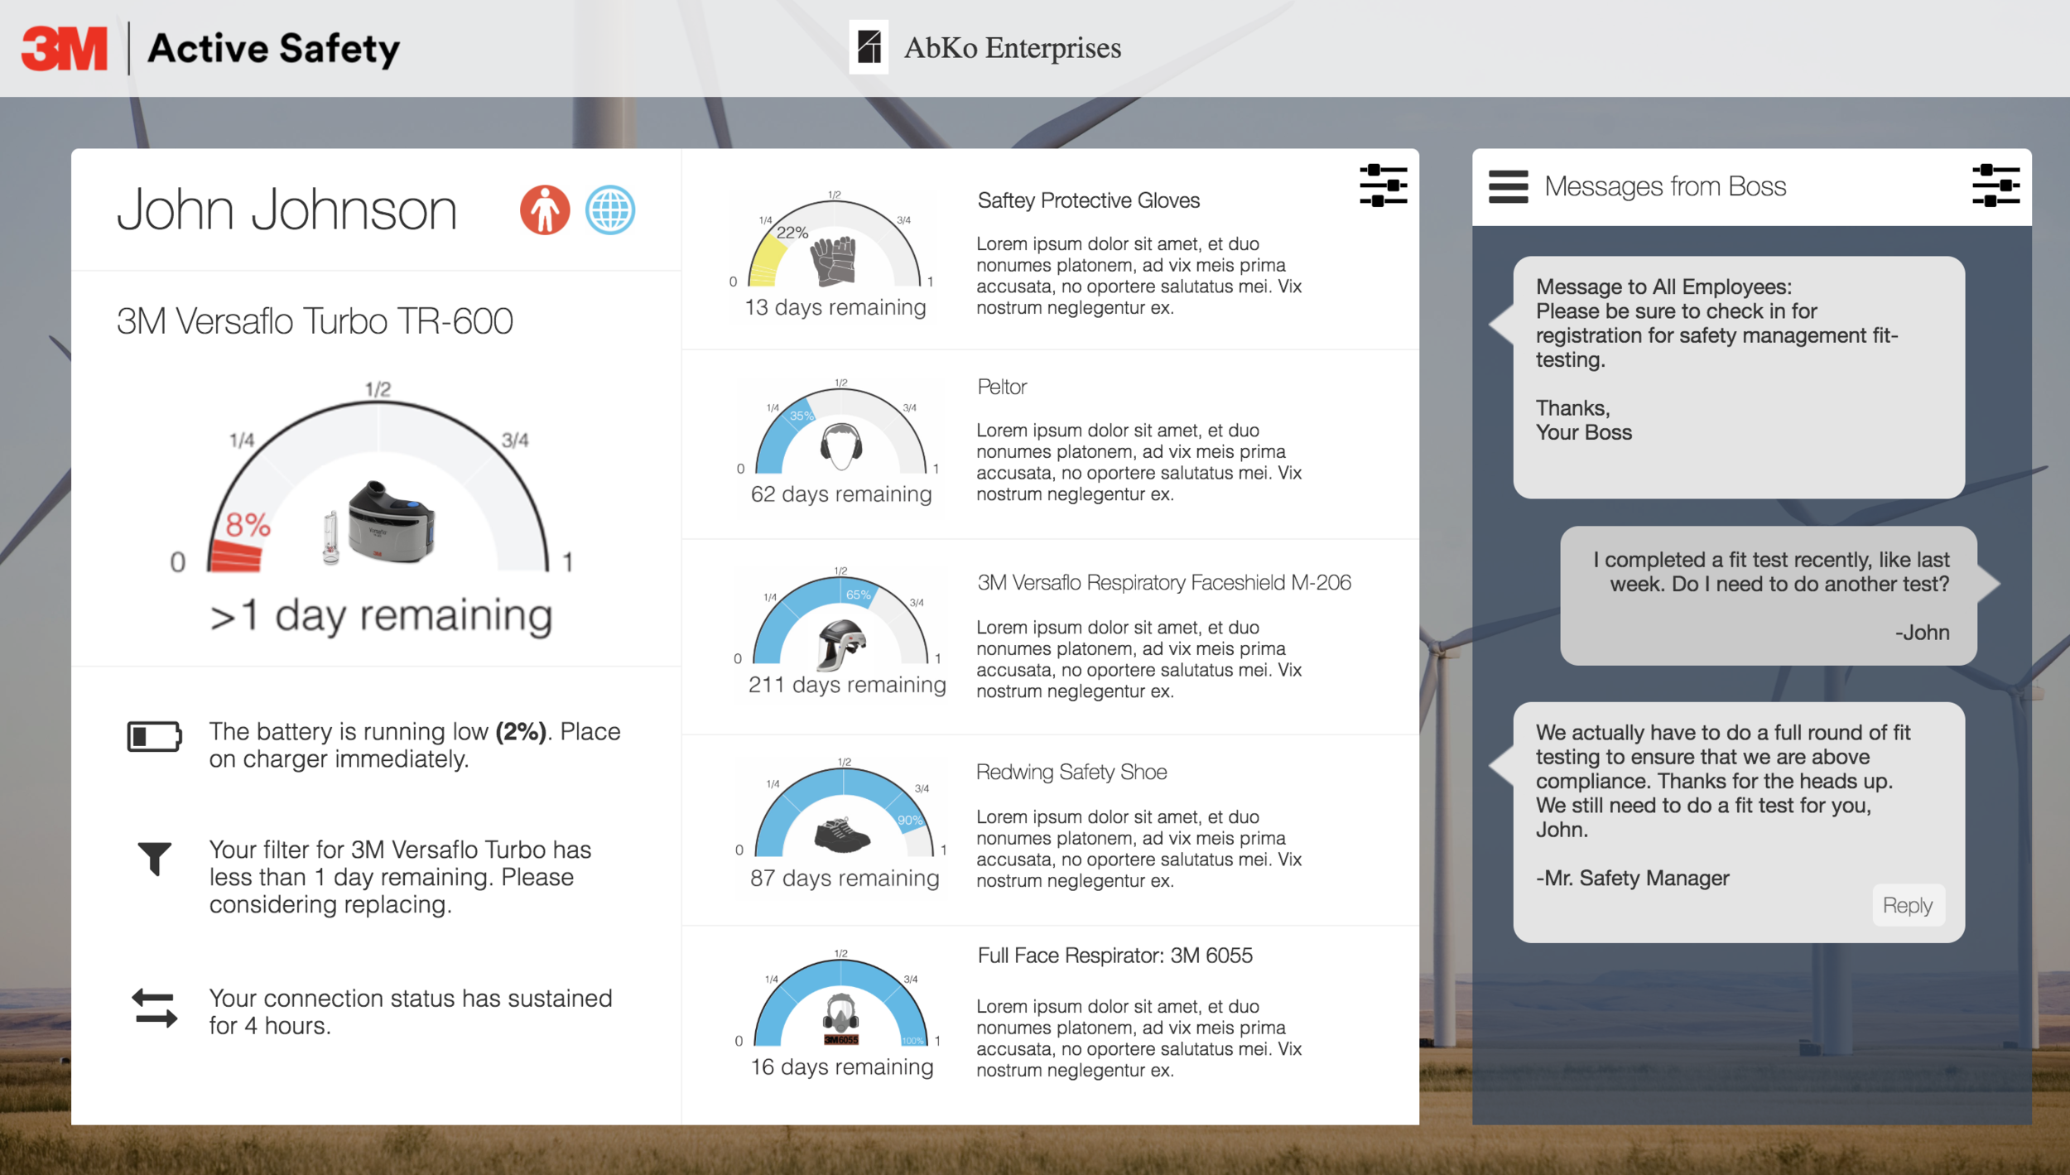2070x1175 pixels.
Task: Click the filter funnel icon
Action: 154,858
